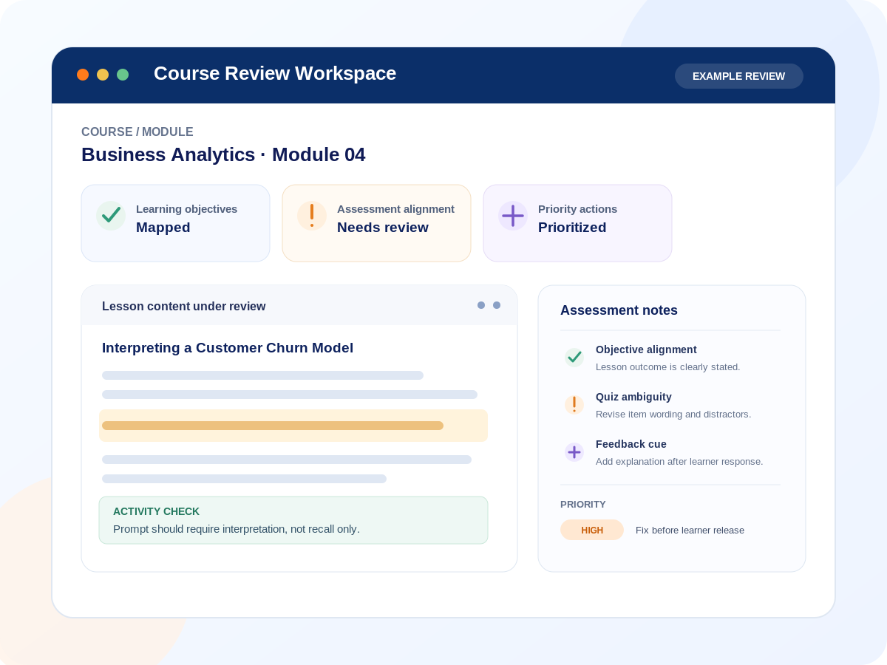Click the second dot in Lesson content header

(x=497, y=305)
